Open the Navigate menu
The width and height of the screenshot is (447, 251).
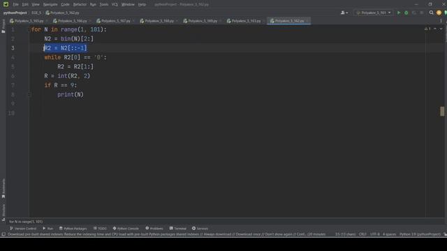coord(50,4)
